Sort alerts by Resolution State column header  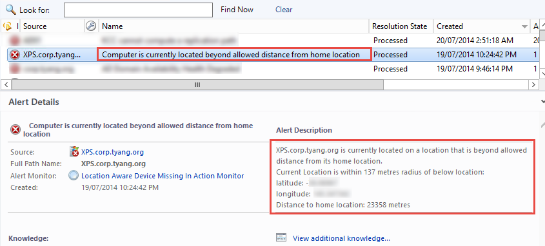click(x=399, y=26)
